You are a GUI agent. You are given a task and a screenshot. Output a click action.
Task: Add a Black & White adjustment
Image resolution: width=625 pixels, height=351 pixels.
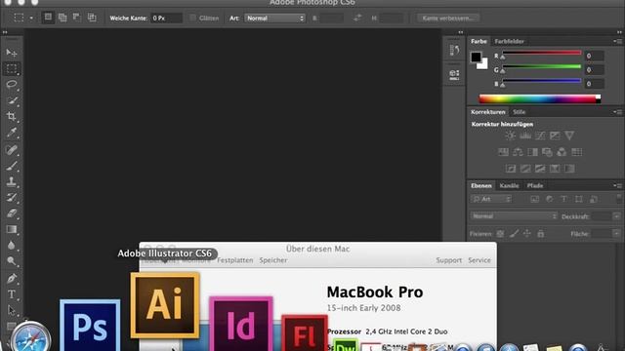point(532,152)
